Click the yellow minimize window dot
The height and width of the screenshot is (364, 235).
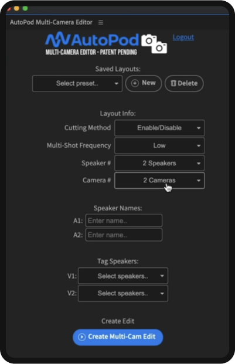(x=16, y=8)
